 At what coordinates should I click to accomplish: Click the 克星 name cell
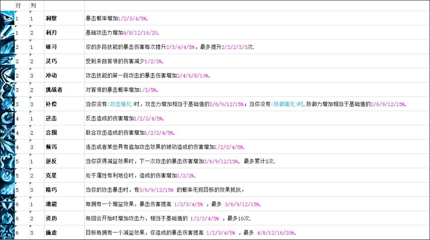coord(64,175)
